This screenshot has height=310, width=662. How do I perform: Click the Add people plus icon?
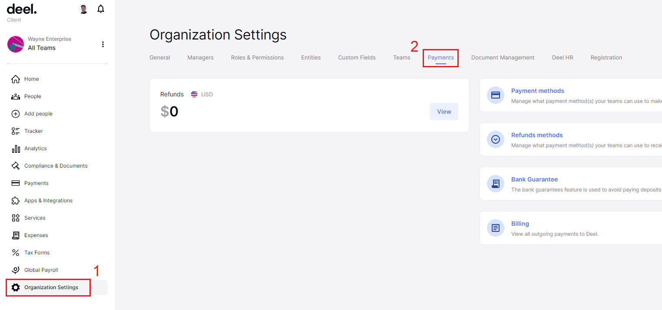click(x=16, y=113)
